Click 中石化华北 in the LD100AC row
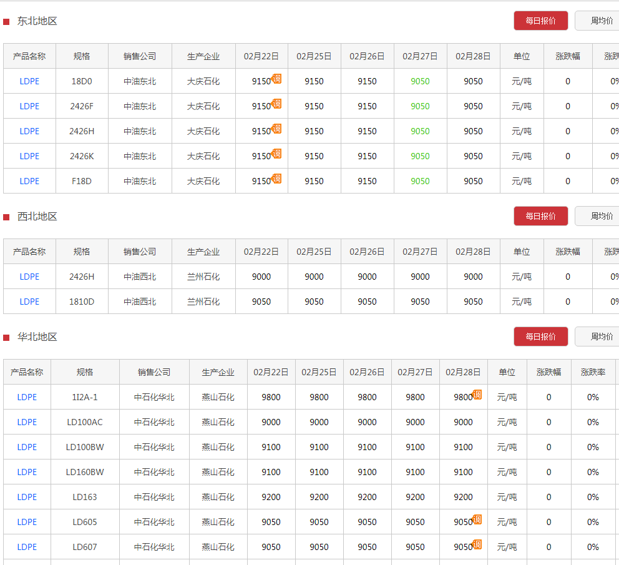The width and height of the screenshot is (619, 565). click(x=154, y=422)
